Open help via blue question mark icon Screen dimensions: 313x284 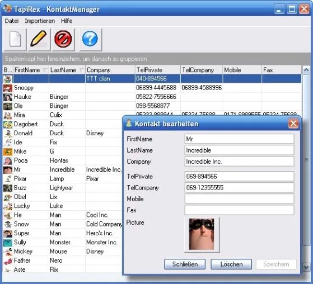pos(90,39)
